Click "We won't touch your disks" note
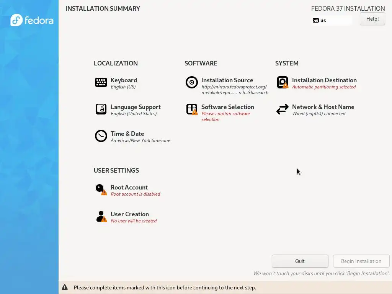Image resolution: width=392 pixels, height=294 pixels. coord(322,273)
